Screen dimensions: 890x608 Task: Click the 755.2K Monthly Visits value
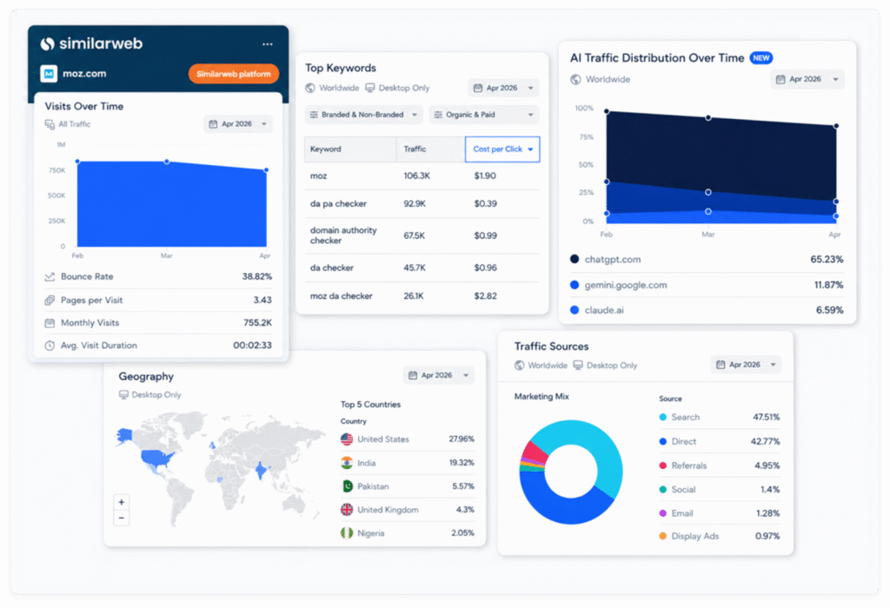257,323
